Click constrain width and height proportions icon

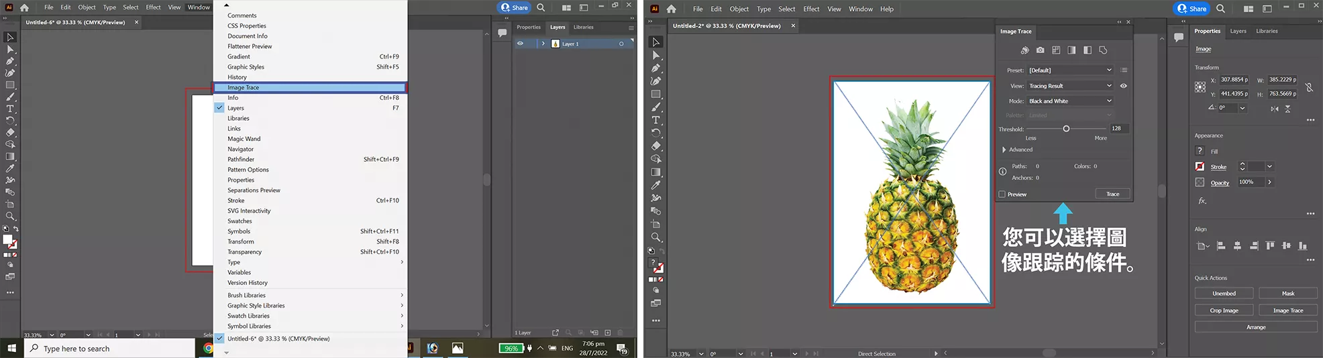[x=1308, y=87]
